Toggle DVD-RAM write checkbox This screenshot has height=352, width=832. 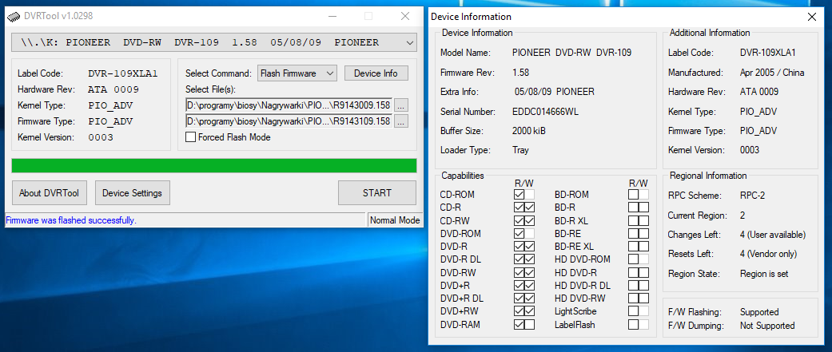pos(530,324)
